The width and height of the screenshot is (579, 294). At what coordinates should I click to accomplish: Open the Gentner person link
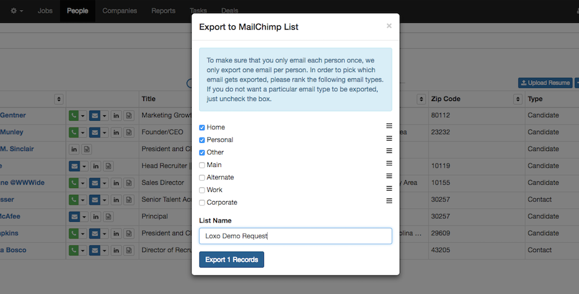pos(13,115)
